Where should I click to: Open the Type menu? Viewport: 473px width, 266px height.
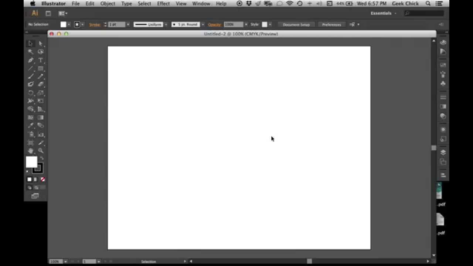[x=126, y=4]
